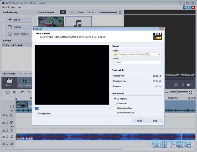Click the Capture camera icon

pos(10,27)
